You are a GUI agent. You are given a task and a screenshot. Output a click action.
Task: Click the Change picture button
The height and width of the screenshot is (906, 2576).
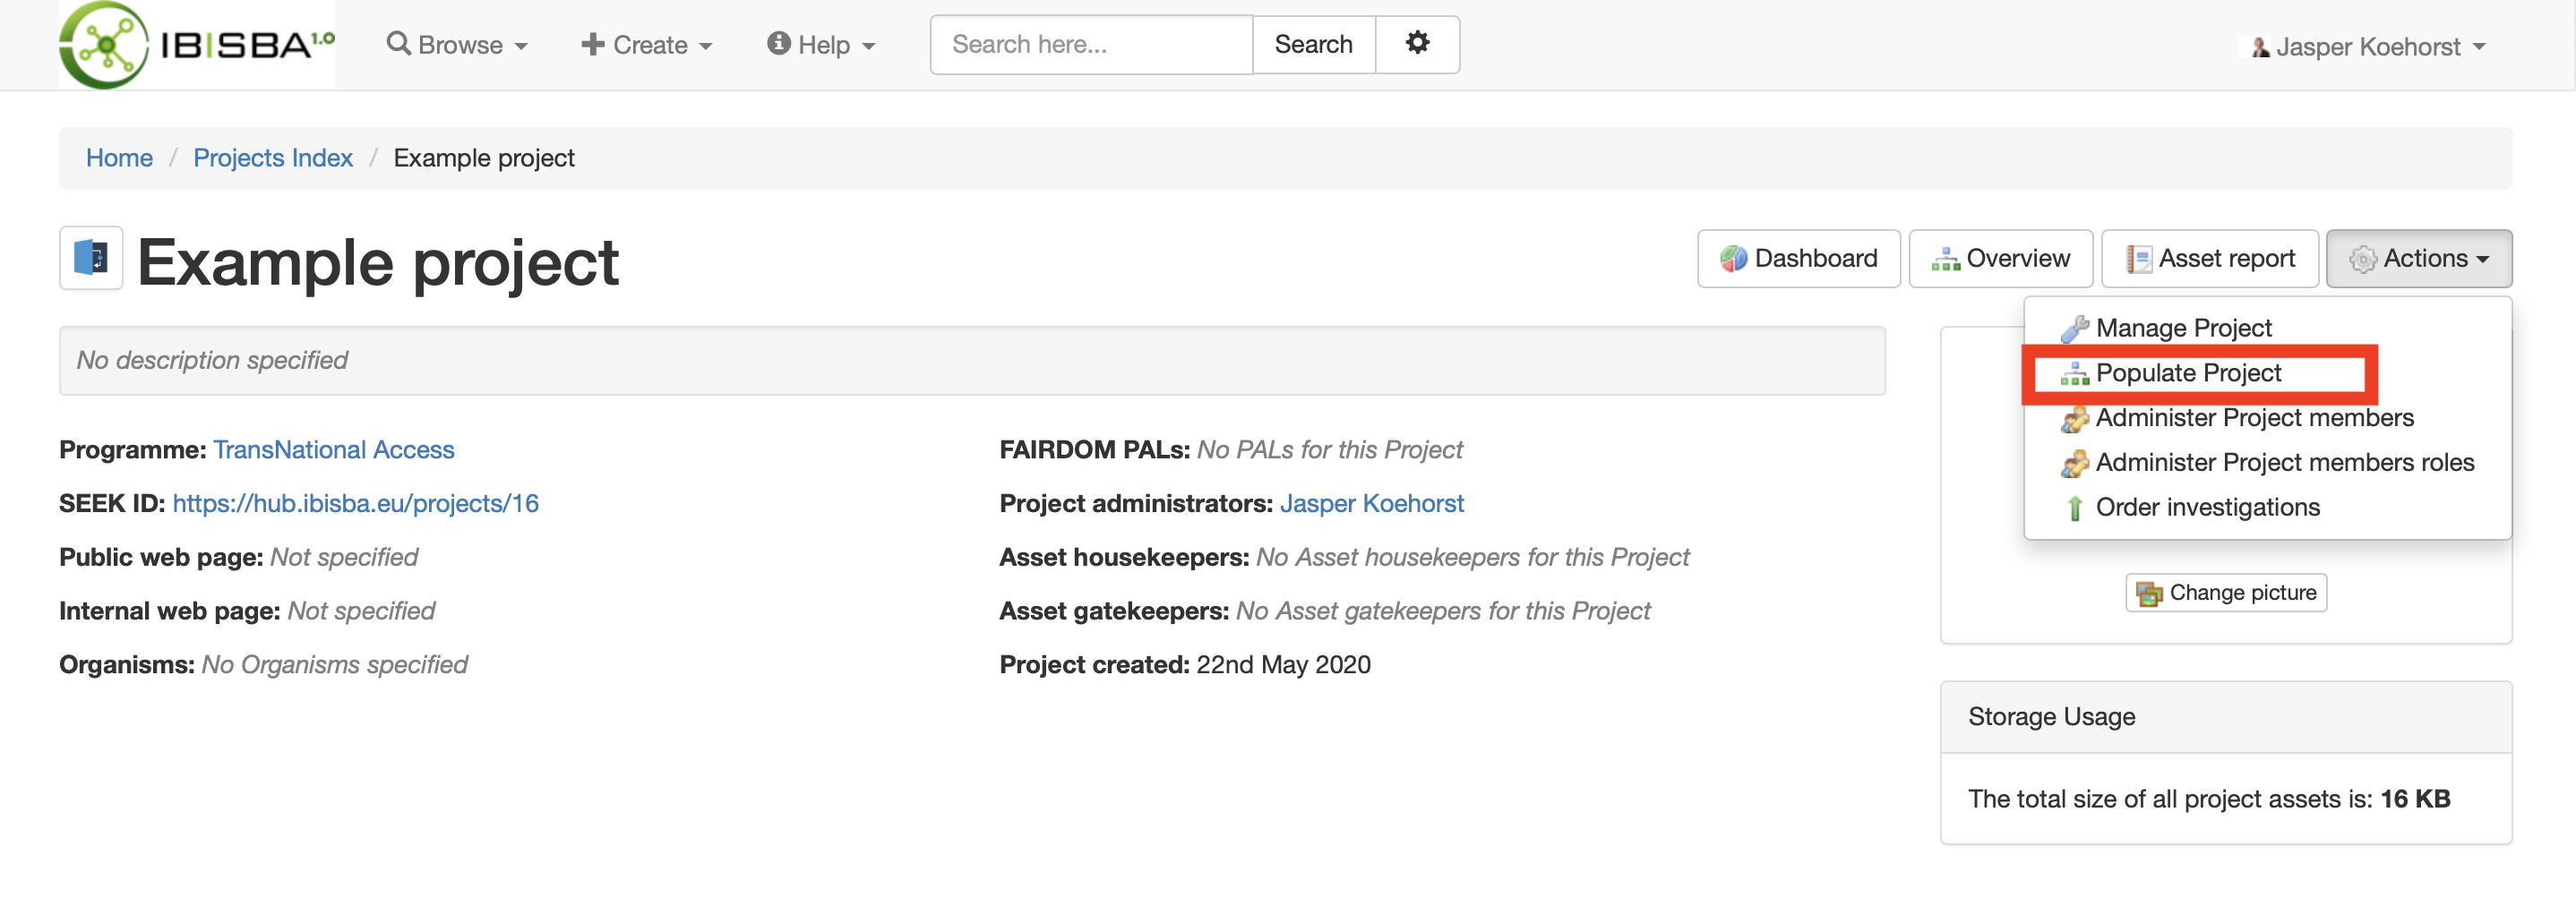2226,592
